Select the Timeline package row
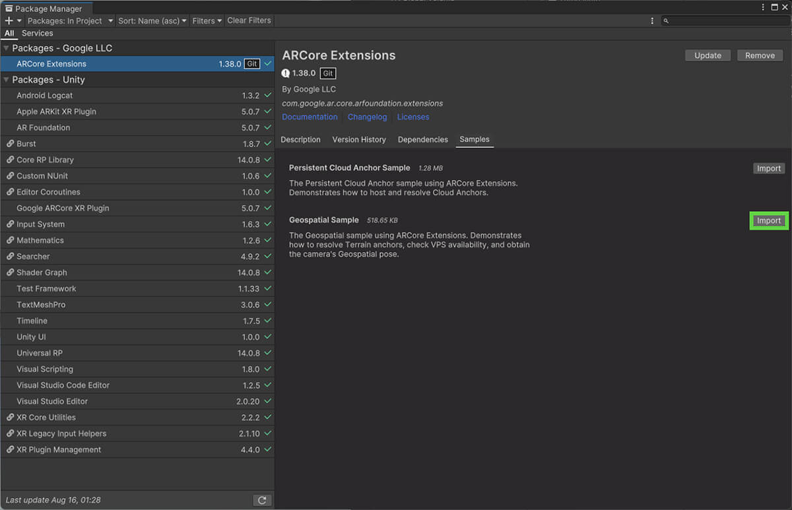The image size is (792, 510). (137, 321)
